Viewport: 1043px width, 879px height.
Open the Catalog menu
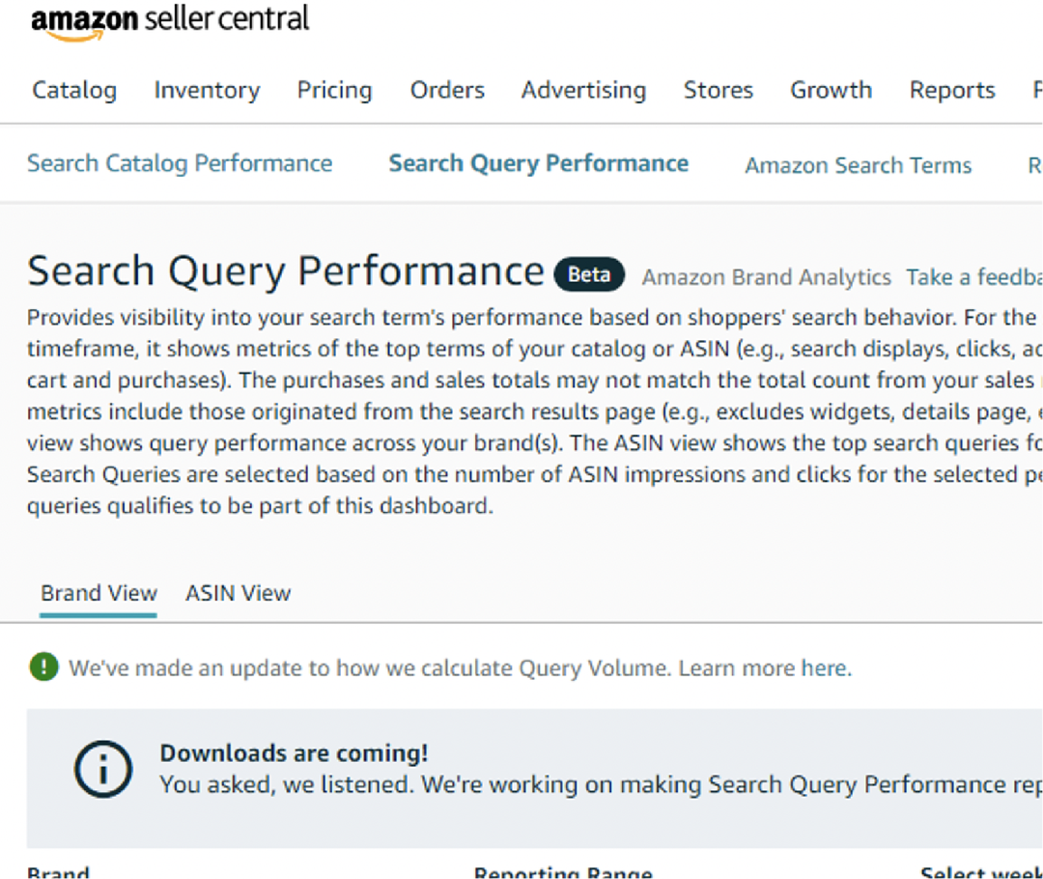74,91
